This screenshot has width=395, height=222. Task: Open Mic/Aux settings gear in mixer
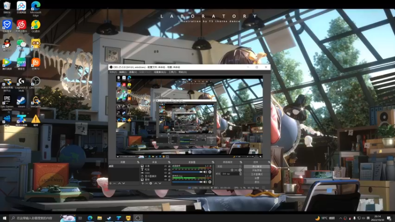pos(209,182)
